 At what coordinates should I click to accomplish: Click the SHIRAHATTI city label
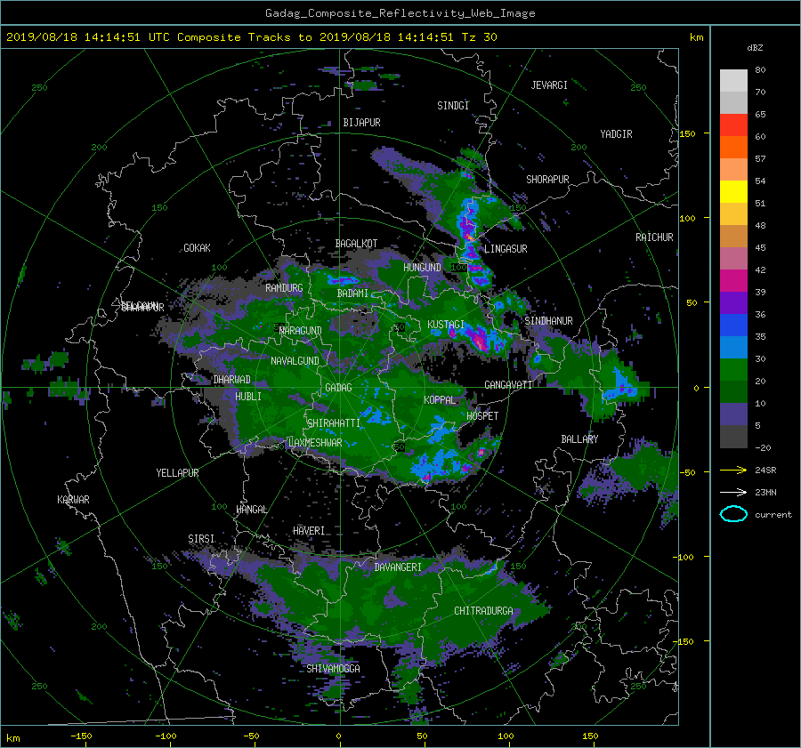tap(334, 423)
